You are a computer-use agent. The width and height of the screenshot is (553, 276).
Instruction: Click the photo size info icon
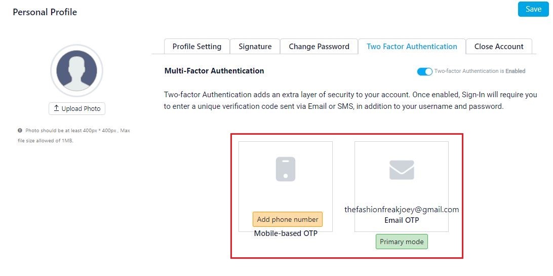tap(20, 131)
